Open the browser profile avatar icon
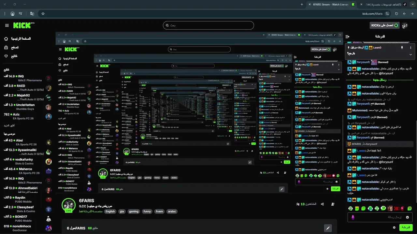The height and width of the screenshot is (234, 417). coord(12,14)
